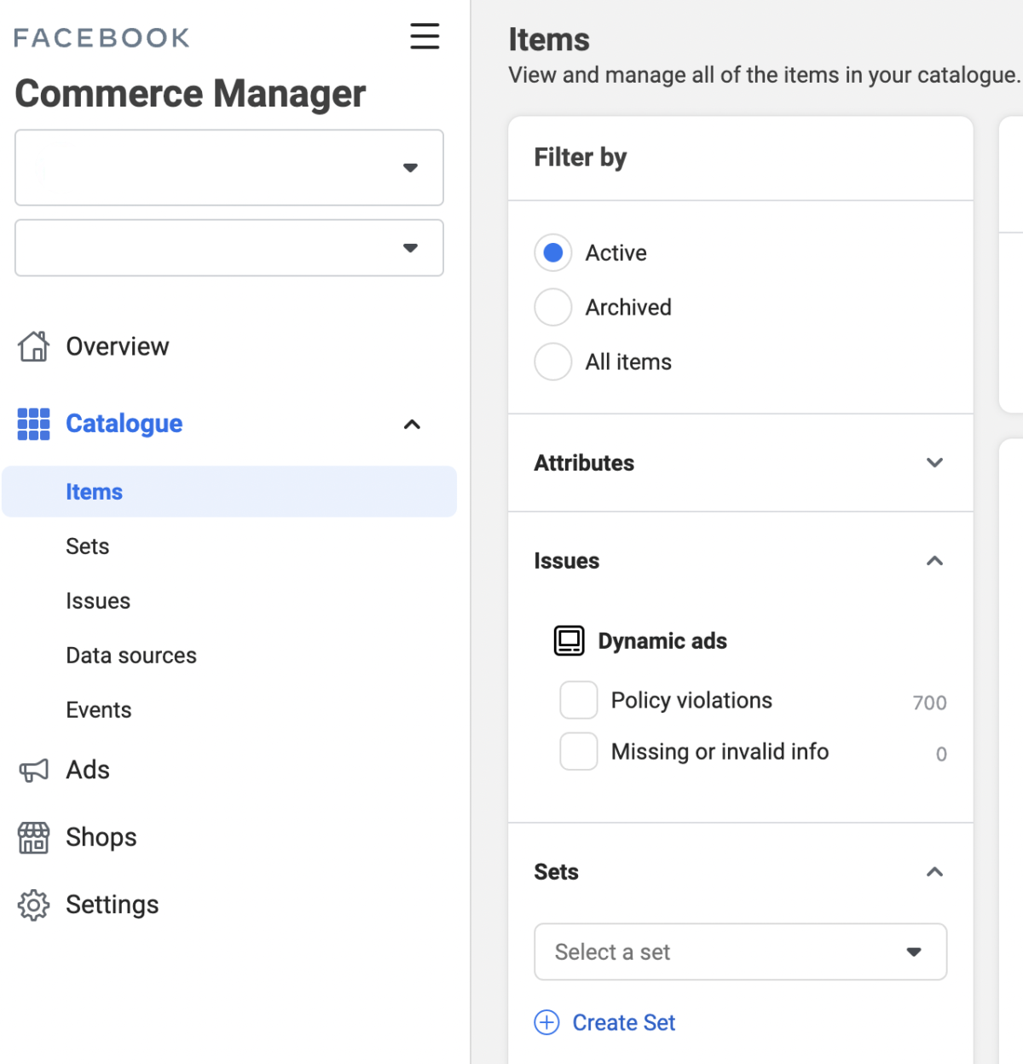Select the All items radio button
Viewport: 1023px width, 1064px height.
553,361
